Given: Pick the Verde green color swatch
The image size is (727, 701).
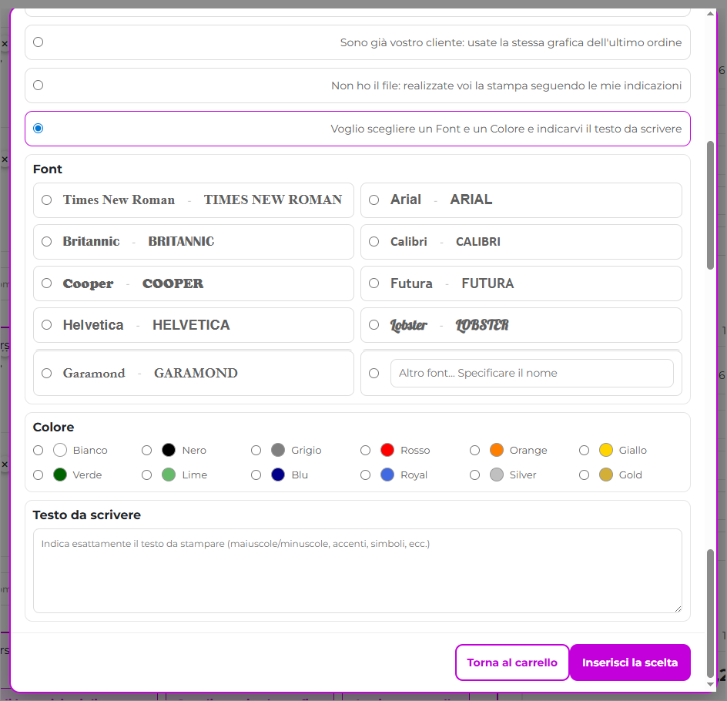Looking at the screenshot, I should tap(60, 475).
